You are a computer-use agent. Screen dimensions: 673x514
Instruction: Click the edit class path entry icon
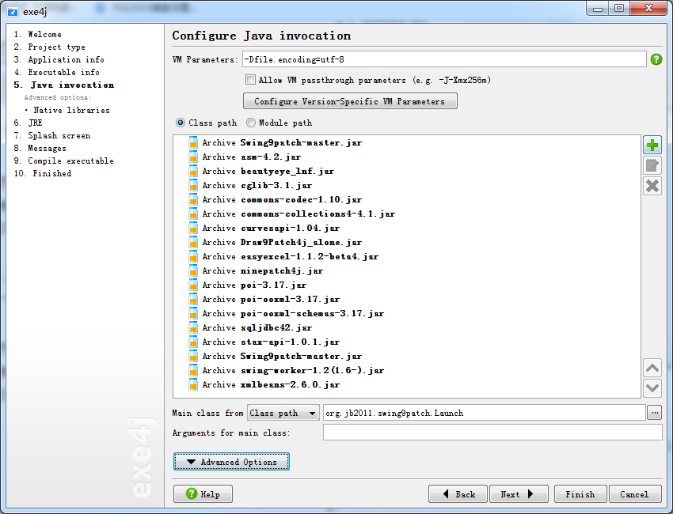click(652, 165)
